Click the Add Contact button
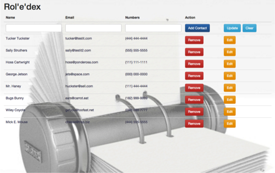The width and height of the screenshot is (275, 173). [x=197, y=28]
